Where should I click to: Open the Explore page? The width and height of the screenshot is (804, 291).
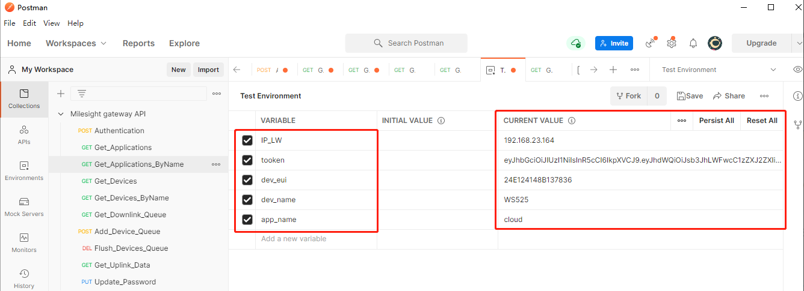click(x=185, y=43)
